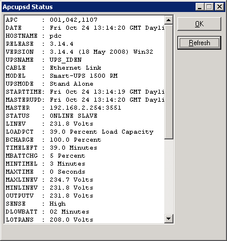Screen dimensions: 227x241
Task: Click the scrollbar down arrow
Action: [x=169, y=219]
